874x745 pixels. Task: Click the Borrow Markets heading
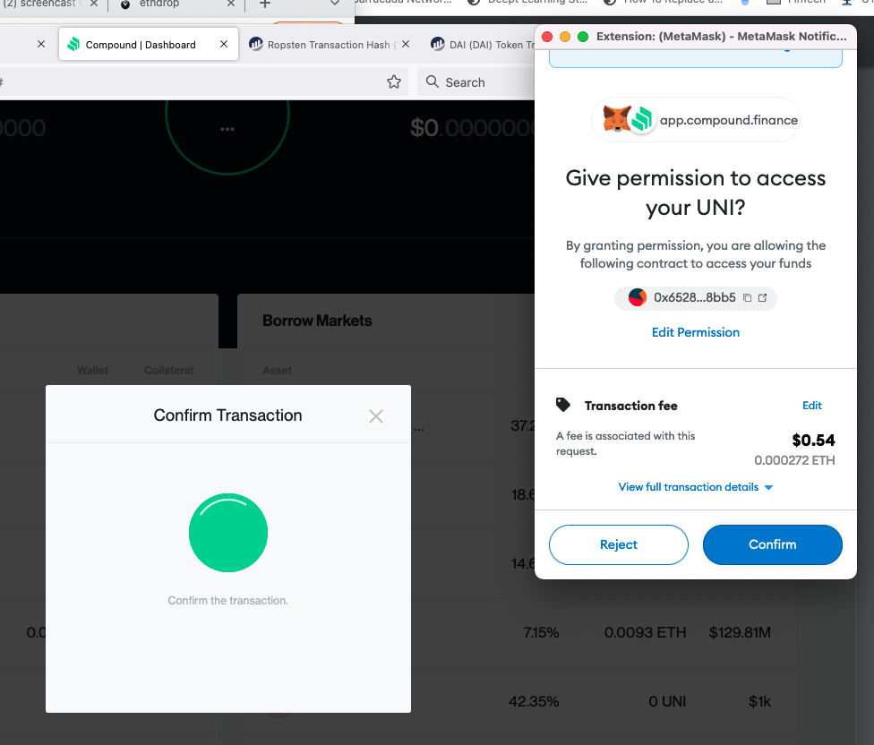317,321
